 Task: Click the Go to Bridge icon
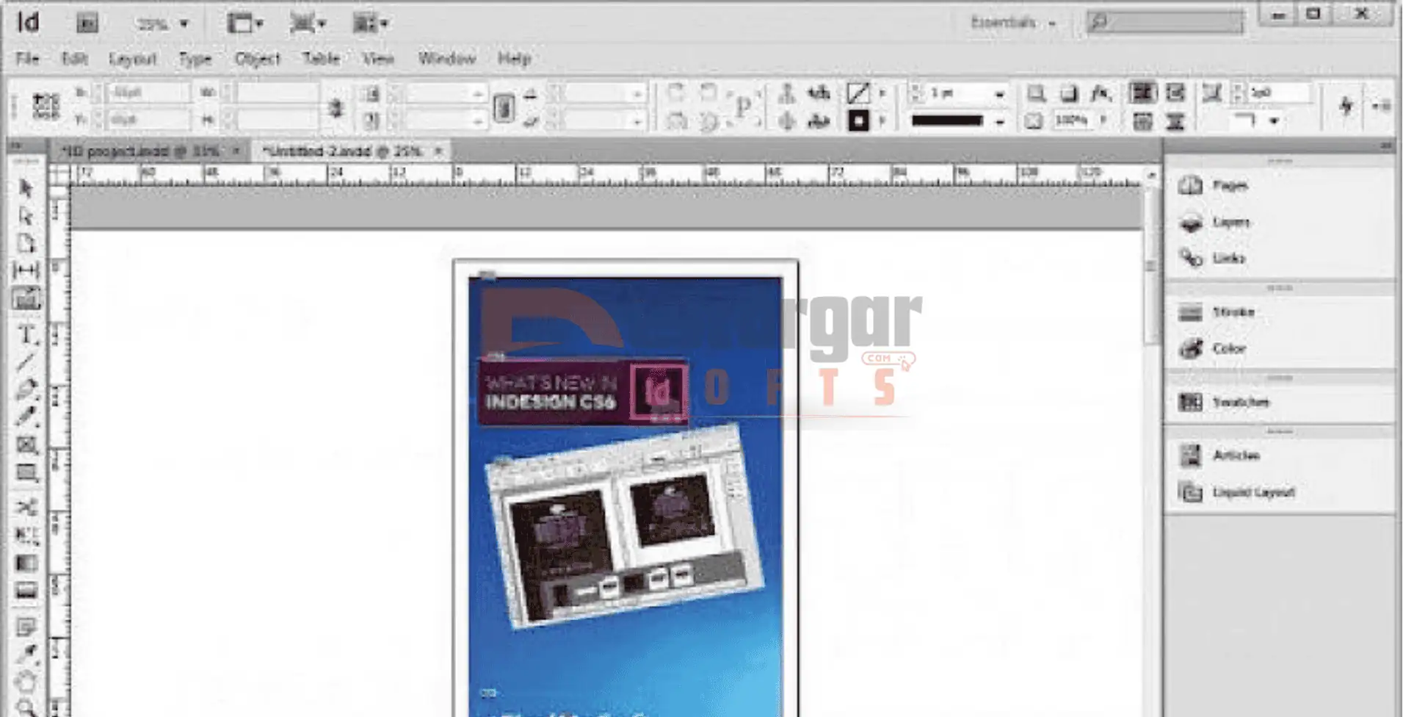(x=87, y=24)
